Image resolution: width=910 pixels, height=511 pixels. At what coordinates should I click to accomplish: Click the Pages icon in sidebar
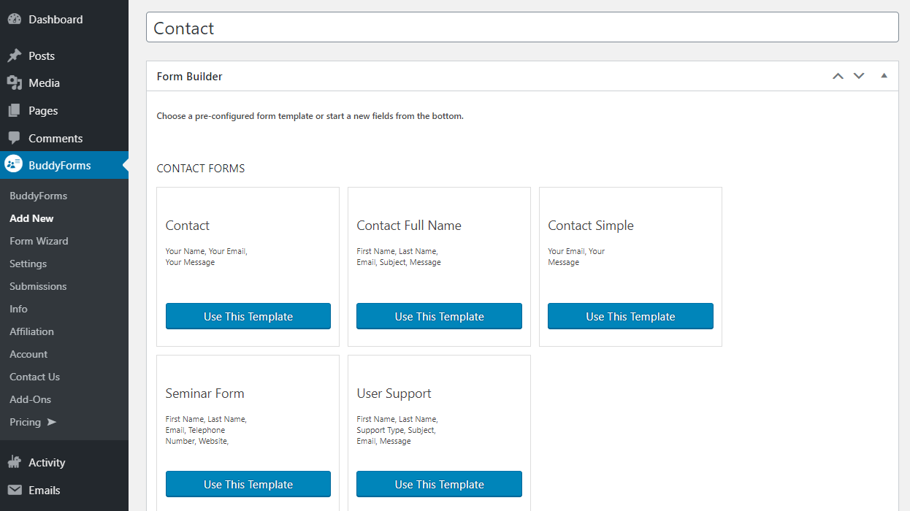tap(14, 111)
